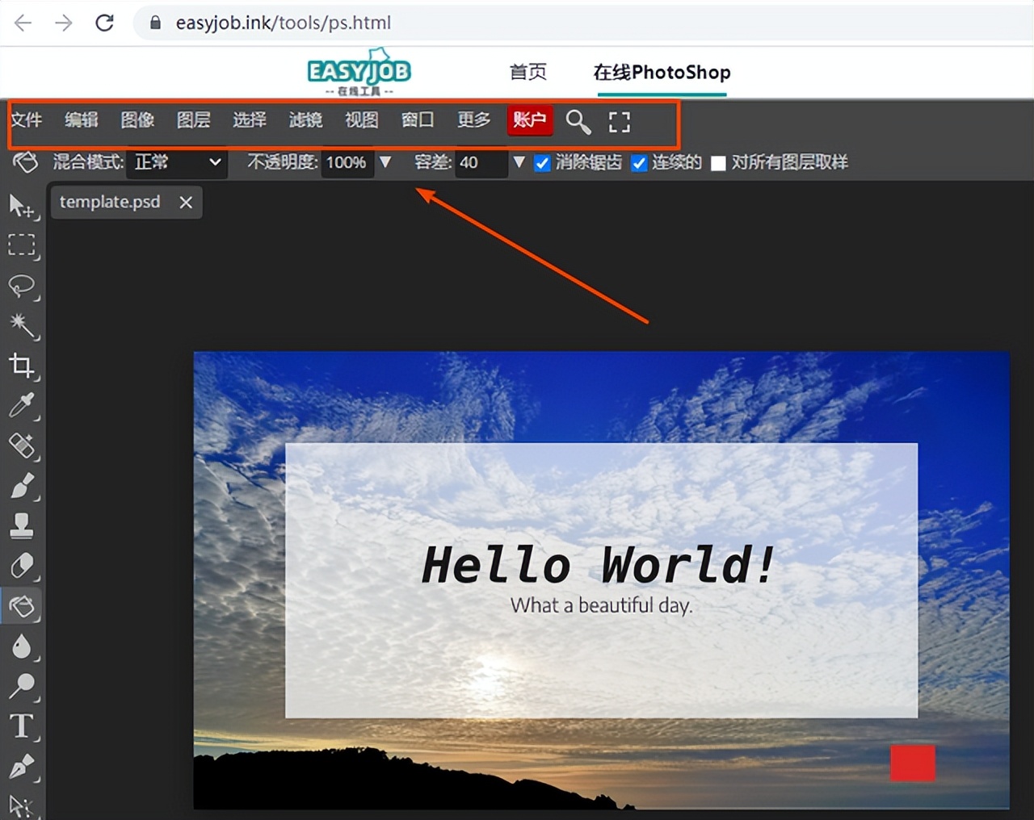
Task: Enter fullscreen mode via the toolbar icon
Action: click(x=619, y=121)
